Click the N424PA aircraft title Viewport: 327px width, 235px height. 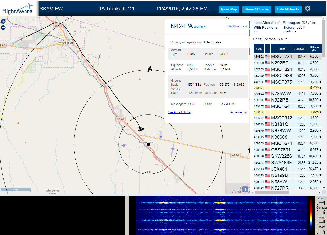pyautogui.click(x=182, y=26)
